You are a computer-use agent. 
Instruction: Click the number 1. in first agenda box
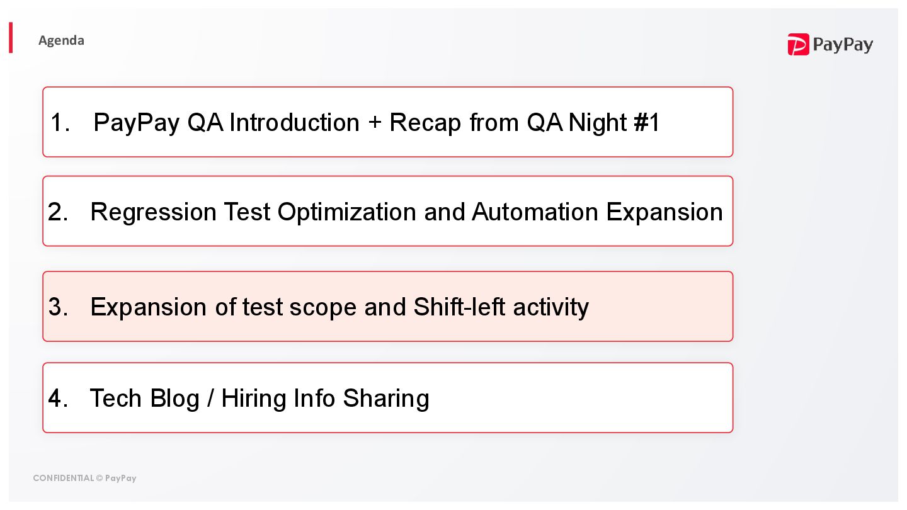tap(60, 122)
